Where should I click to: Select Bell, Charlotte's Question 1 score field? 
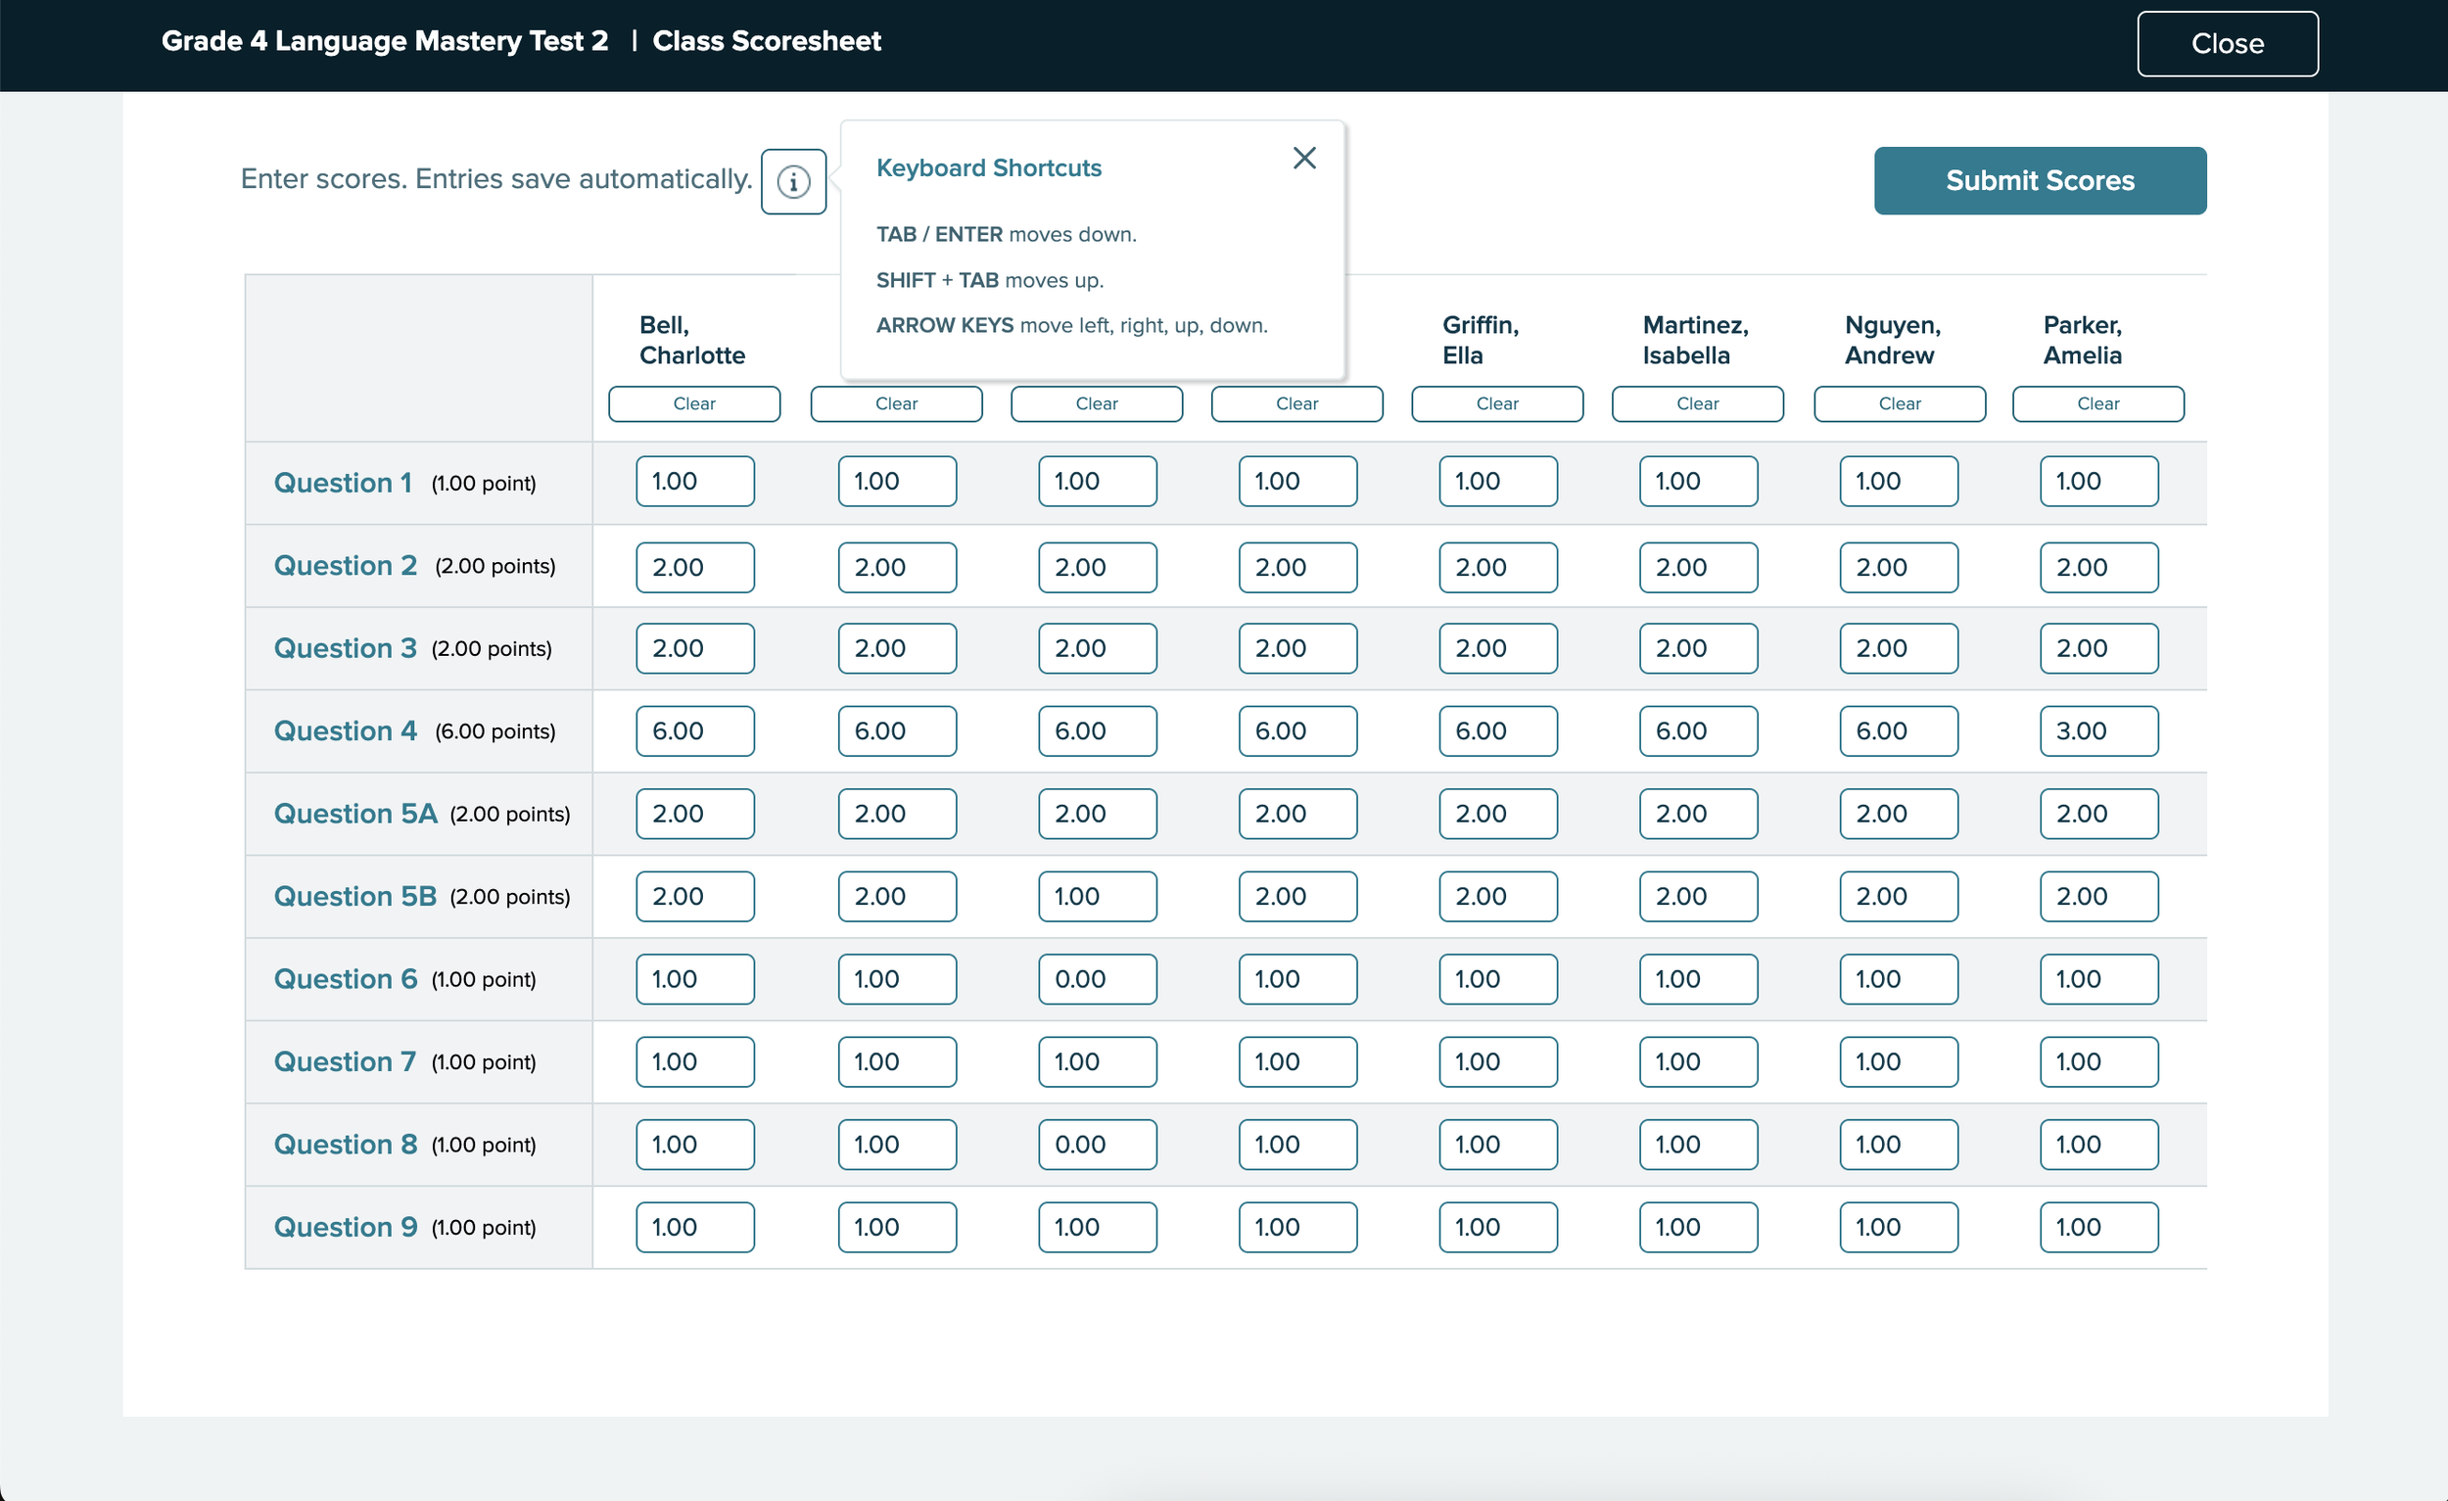tap(694, 482)
